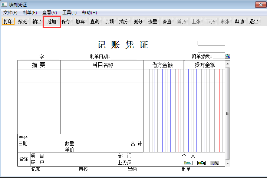Click 预览 to preview the voucher
This screenshot has width=267, height=178.
(23, 22)
